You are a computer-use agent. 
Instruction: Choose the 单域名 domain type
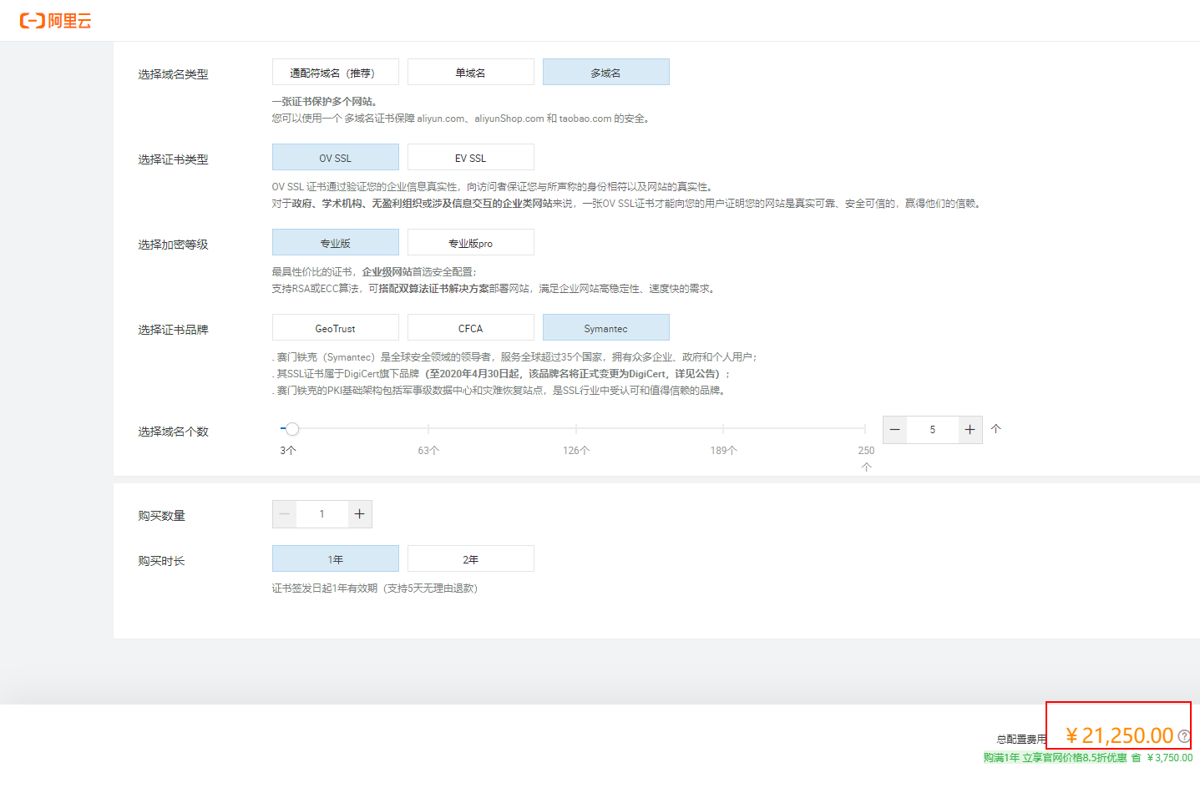click(x=471, y=73)
